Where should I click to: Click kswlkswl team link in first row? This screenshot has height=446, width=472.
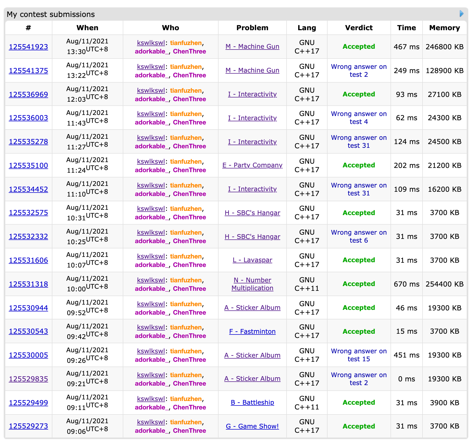(x=151, y=43)
